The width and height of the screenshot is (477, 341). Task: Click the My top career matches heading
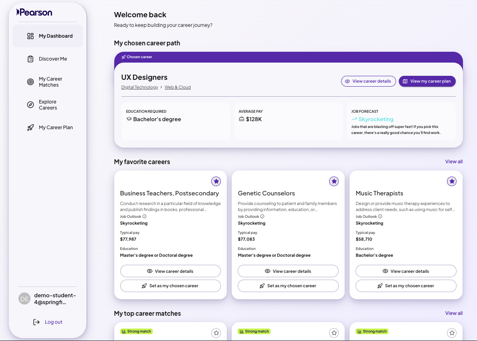147,314
